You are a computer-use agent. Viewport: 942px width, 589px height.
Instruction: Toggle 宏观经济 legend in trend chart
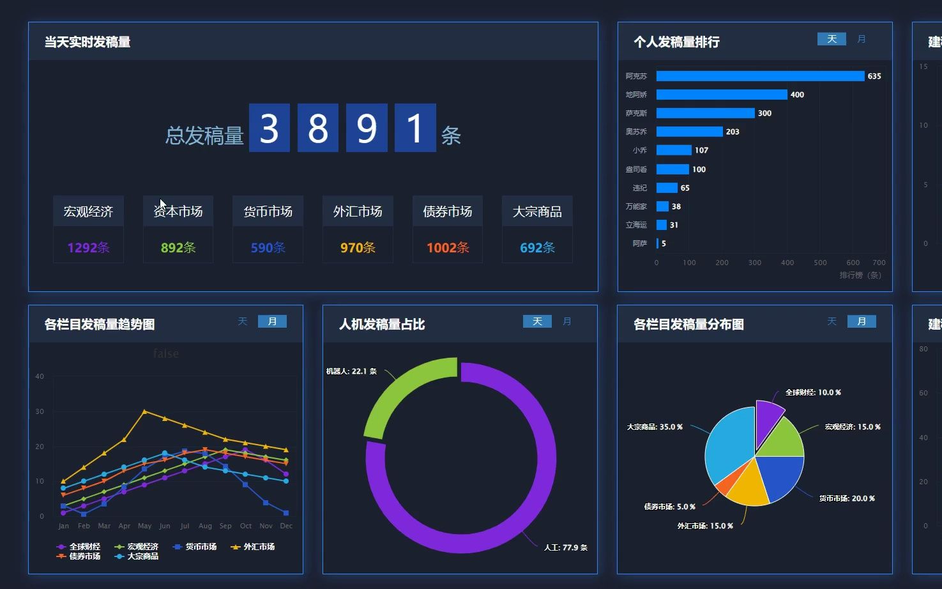[137, 547]
